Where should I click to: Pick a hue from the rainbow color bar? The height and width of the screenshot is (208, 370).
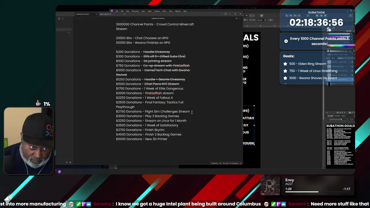pos(341,46)
